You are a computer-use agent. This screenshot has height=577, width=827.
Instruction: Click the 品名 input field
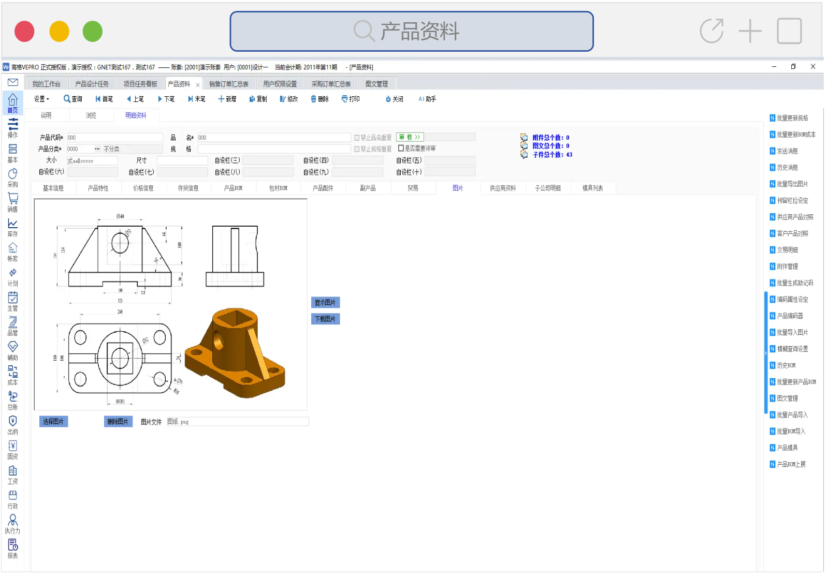273,138
